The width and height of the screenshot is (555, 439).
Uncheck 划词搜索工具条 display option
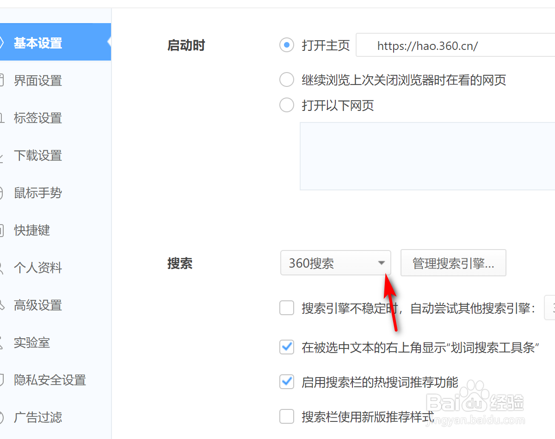(x=287, y=347)
